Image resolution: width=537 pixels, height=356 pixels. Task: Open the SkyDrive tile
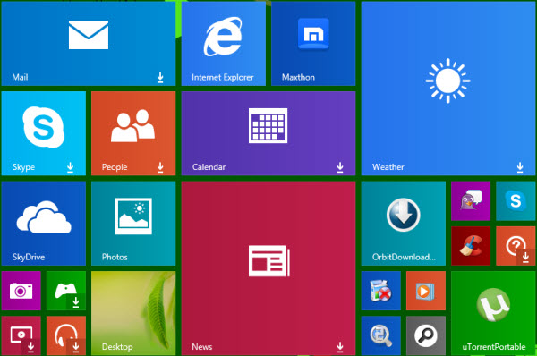[44, 224]
